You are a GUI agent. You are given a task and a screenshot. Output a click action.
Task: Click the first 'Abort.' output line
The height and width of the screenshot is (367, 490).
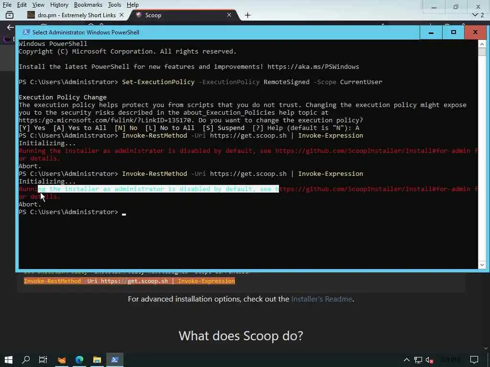coord(30,166)
